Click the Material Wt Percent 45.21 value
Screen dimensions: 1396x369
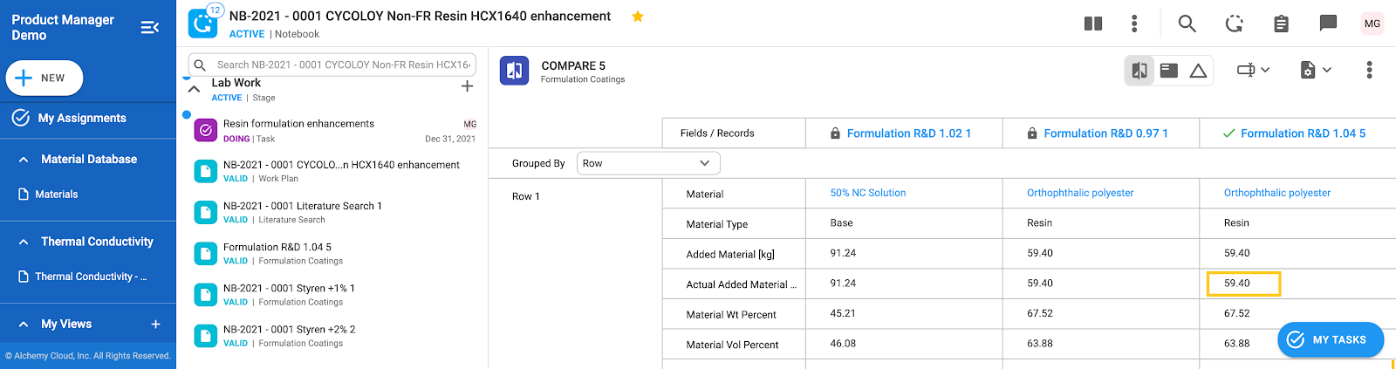(x=843, y=313)
